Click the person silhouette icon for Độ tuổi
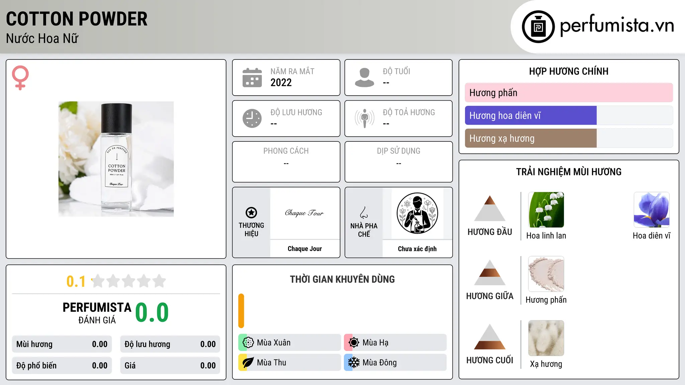 pos(365,78)
